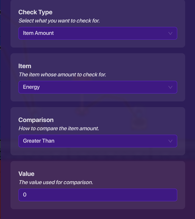
Task: Select the 'Item Amount' text in the dropdown
Action: 38,33
